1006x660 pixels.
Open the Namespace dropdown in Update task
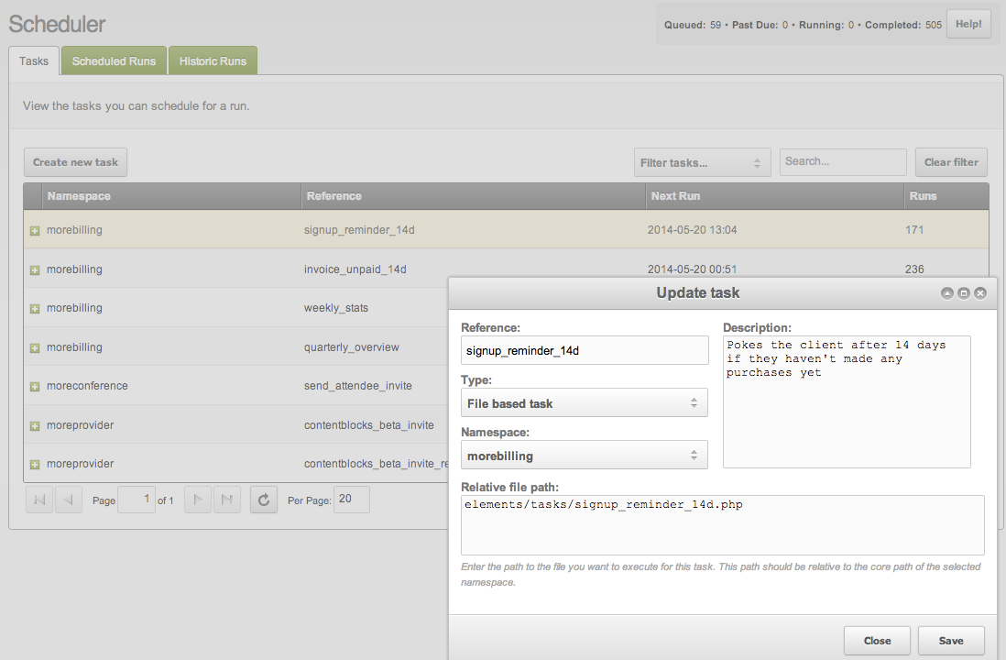click(585, 456)
